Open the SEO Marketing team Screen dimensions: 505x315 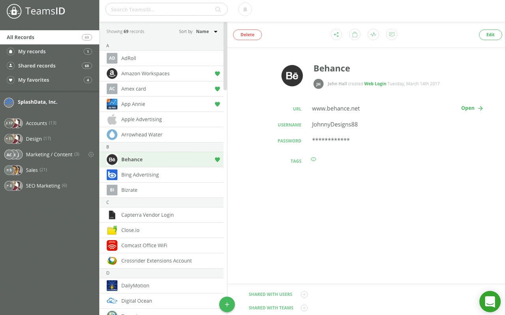(x=50, y=185)
